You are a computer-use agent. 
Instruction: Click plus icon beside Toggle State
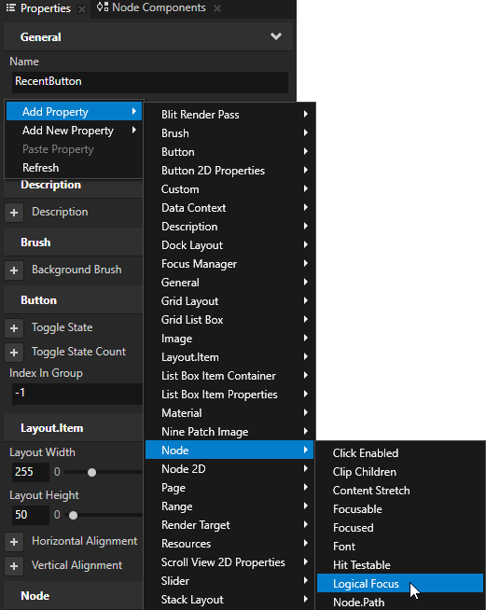click(x=14, y=328)
